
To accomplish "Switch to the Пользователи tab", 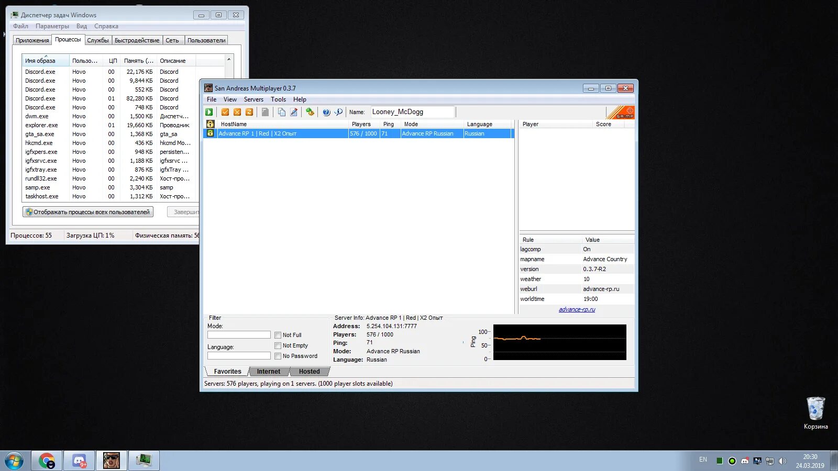I will [x=206, y=40].
